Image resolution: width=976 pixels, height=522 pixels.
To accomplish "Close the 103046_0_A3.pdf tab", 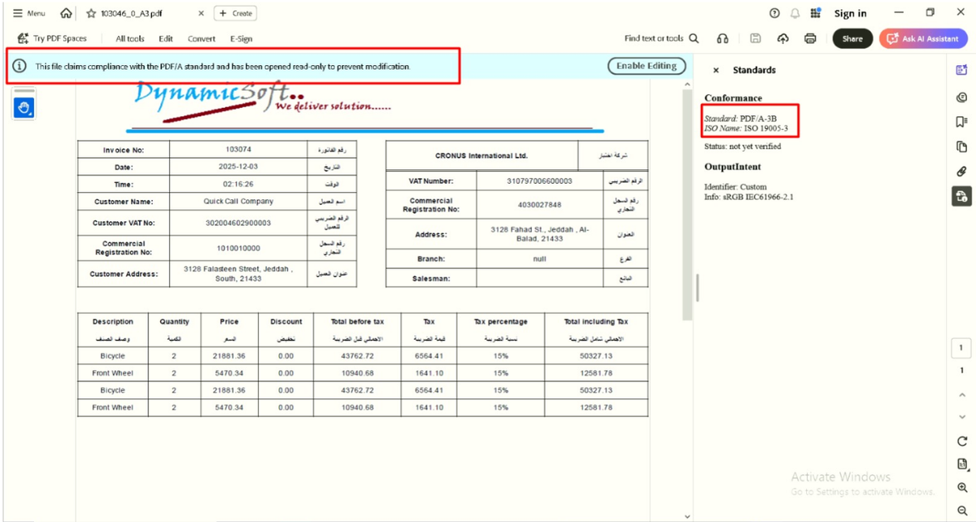I will 201,13.
